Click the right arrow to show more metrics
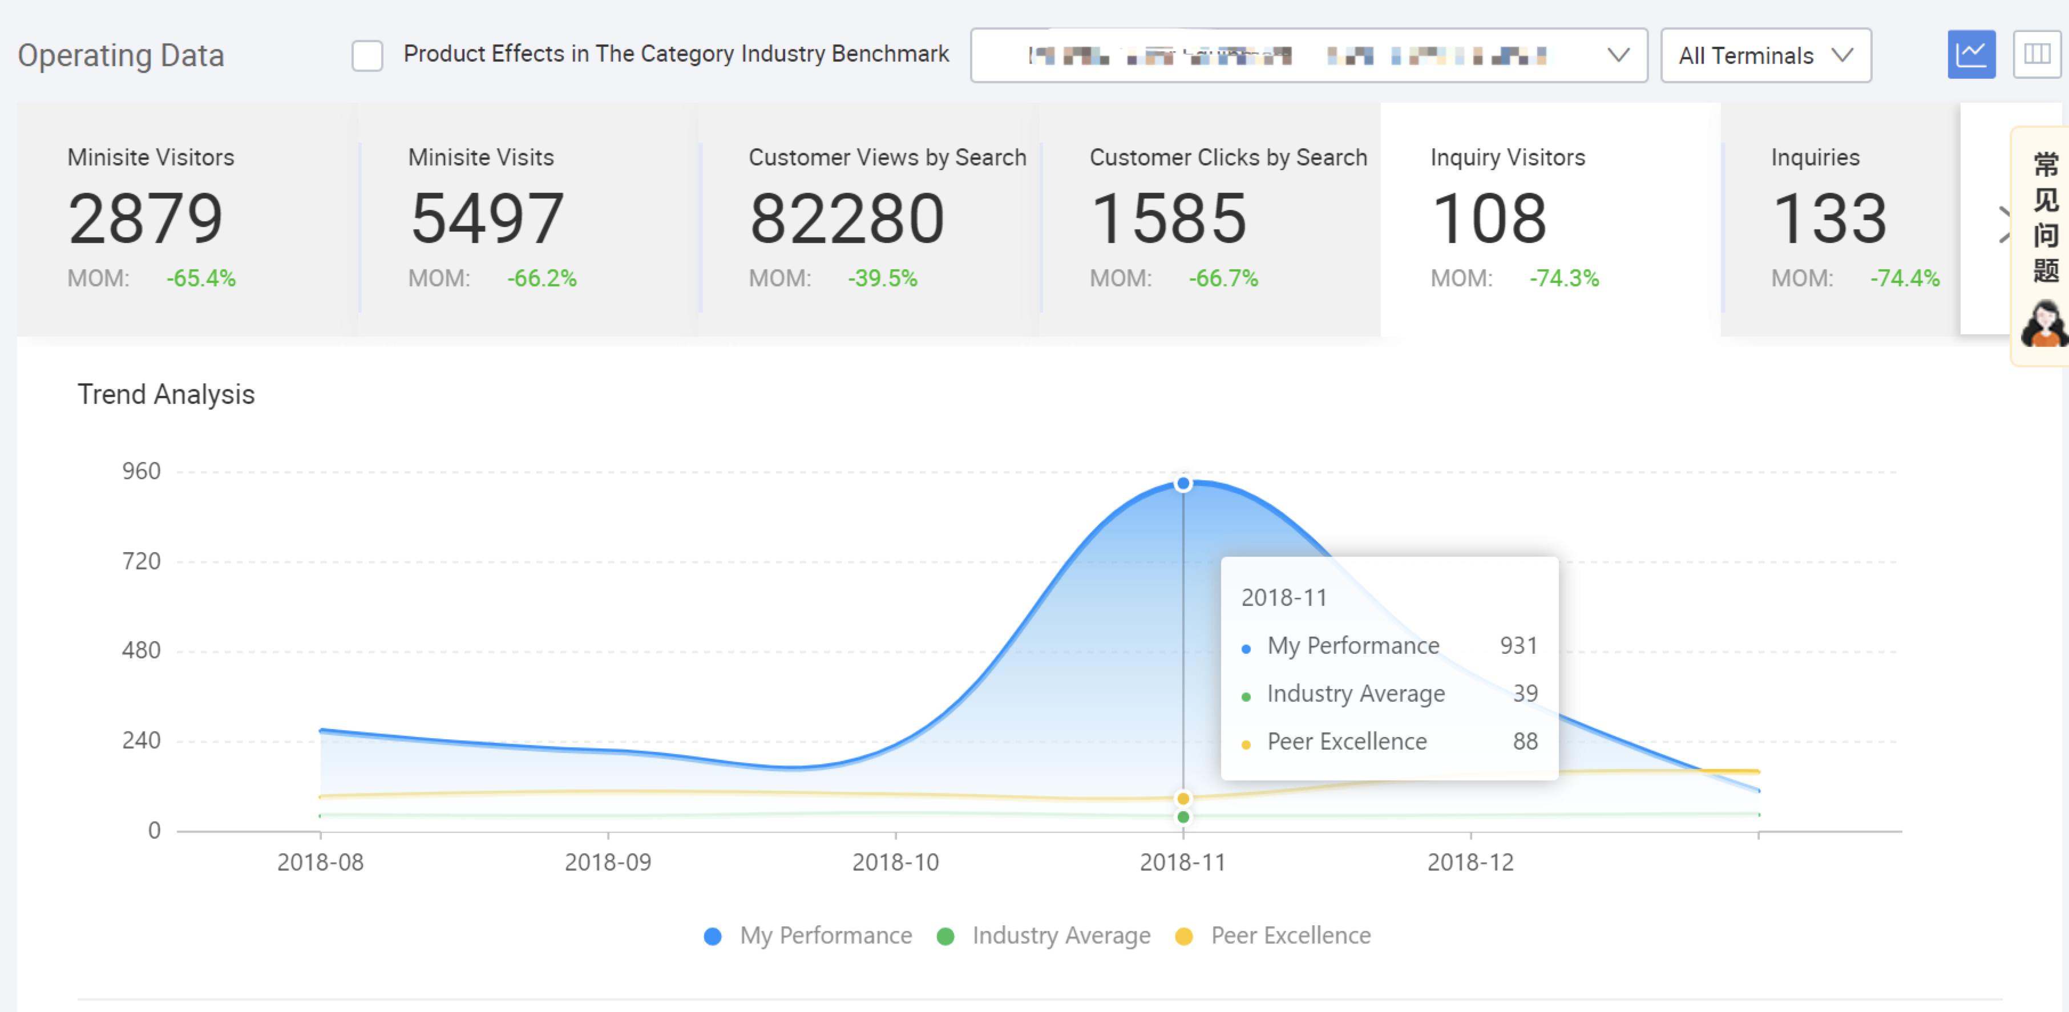The image size is (2069, 1012). pyautogui.click(x=2004, y=224)
